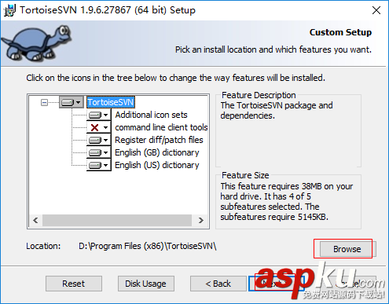Click the Next button

click(x=277, y=284)
